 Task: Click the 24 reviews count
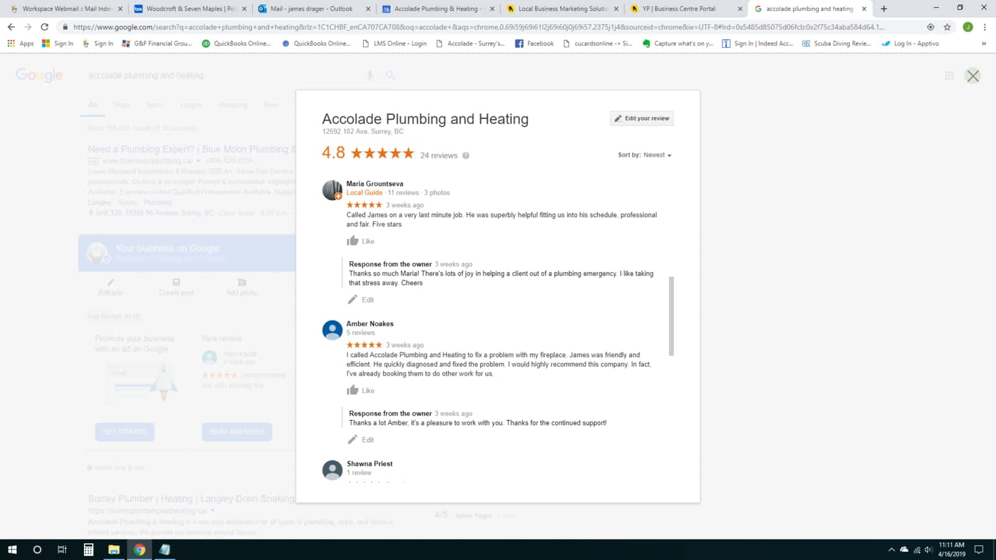[439, 156]
